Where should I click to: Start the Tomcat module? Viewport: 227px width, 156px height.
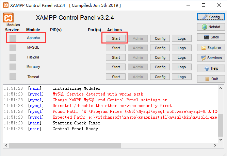point(116,76)
